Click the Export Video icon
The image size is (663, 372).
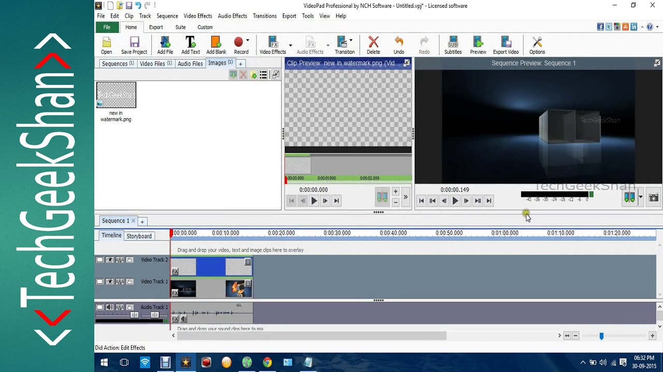pyautogui.click(x=506, y=45)
